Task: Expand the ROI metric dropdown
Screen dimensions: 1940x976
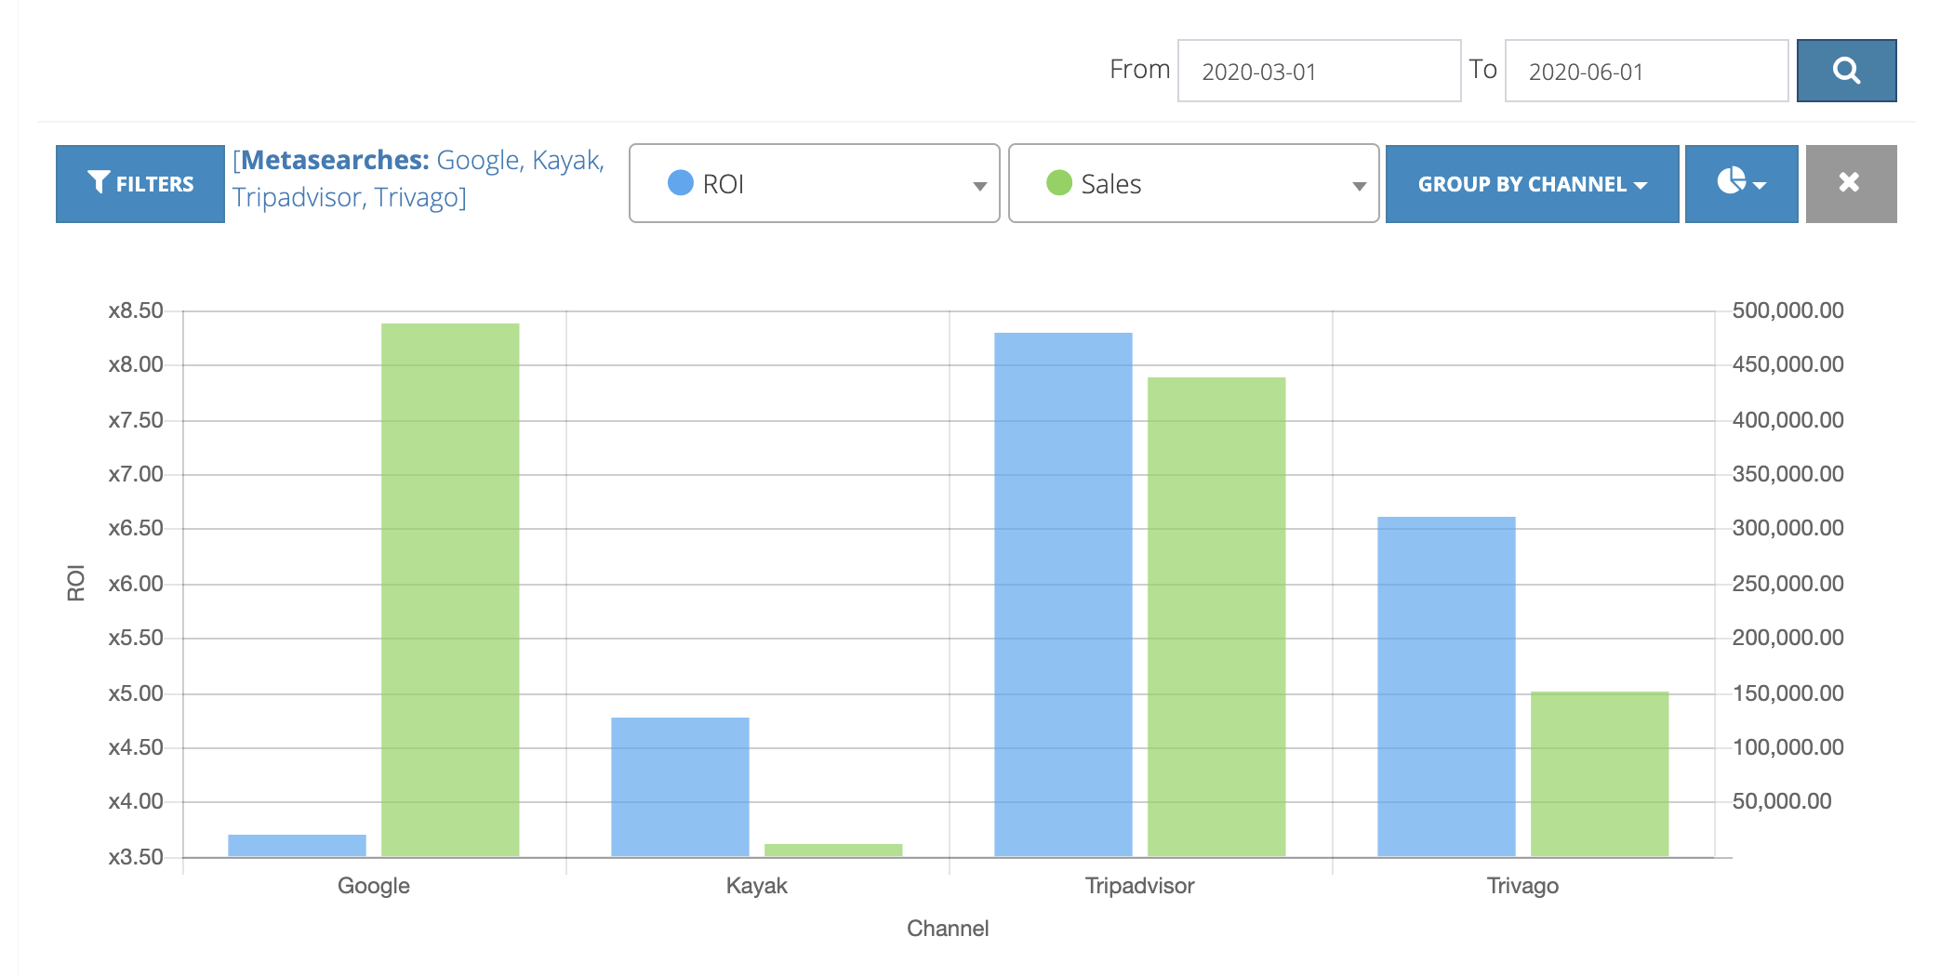Action: (x=815, y=183)
